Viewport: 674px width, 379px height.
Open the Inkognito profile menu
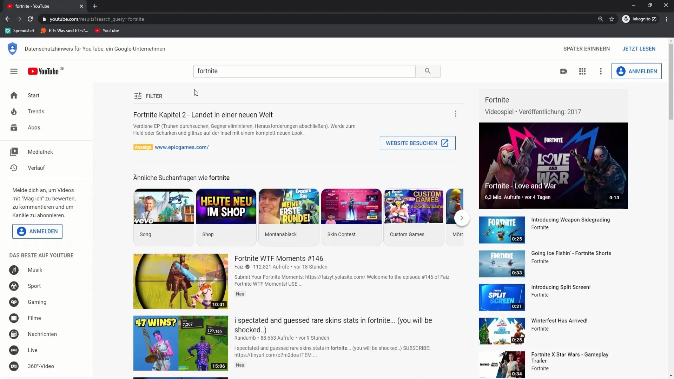(639, 19)
